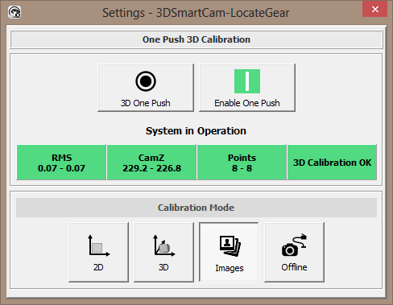Click the Offline label under camera icon
This screenshot has height=305, width=393.
[294, 267]
